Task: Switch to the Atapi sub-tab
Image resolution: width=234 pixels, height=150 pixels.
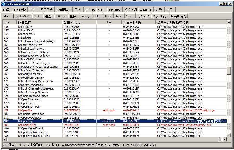Action: click(x=108, y=16)
